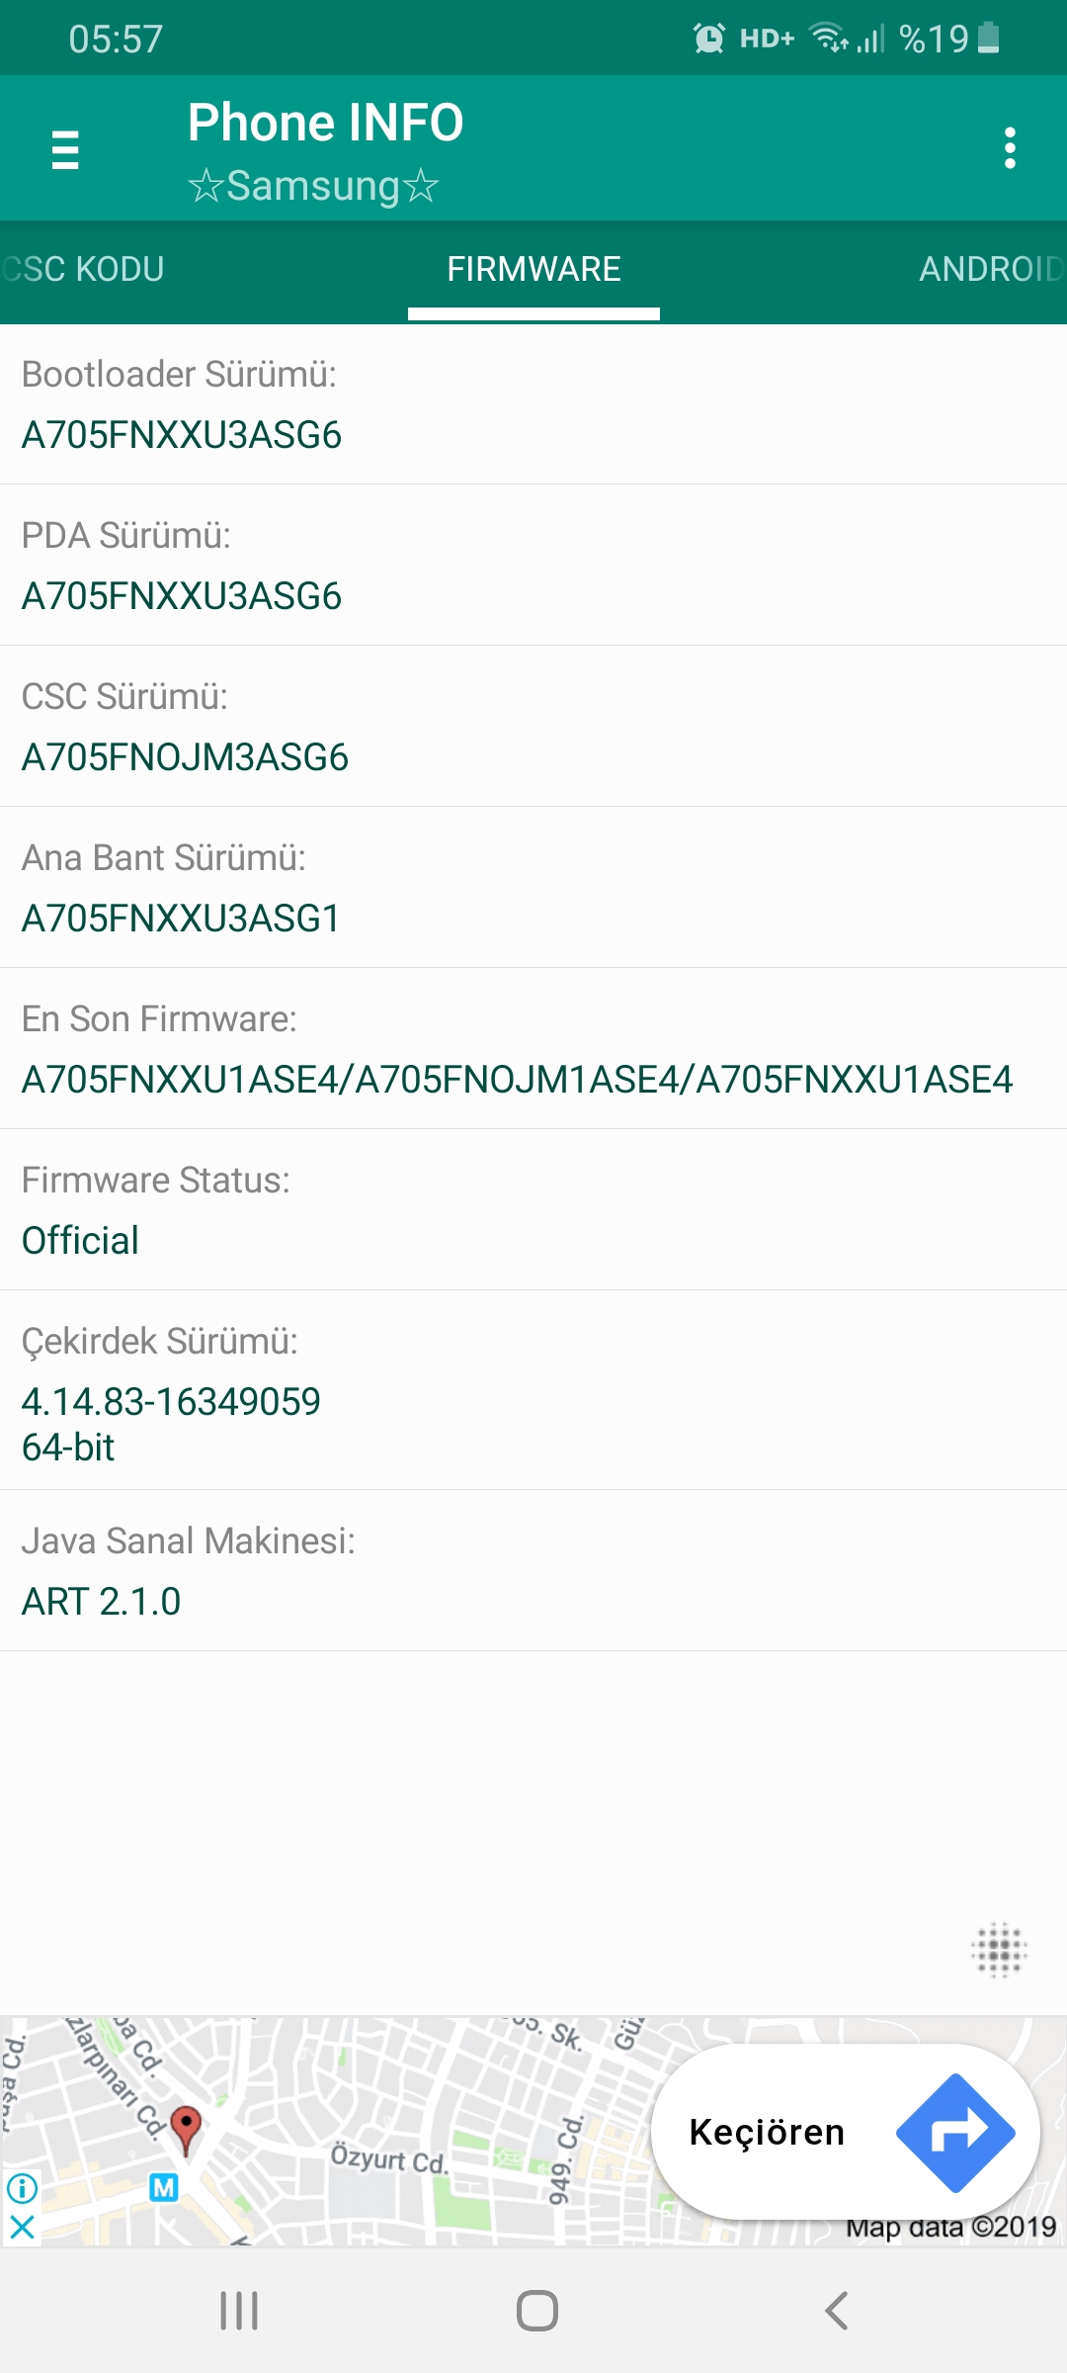Tap the Çekirdek Sürümü kernel version entry
Screen dimensions: 1067x2373
point(533,1390)
